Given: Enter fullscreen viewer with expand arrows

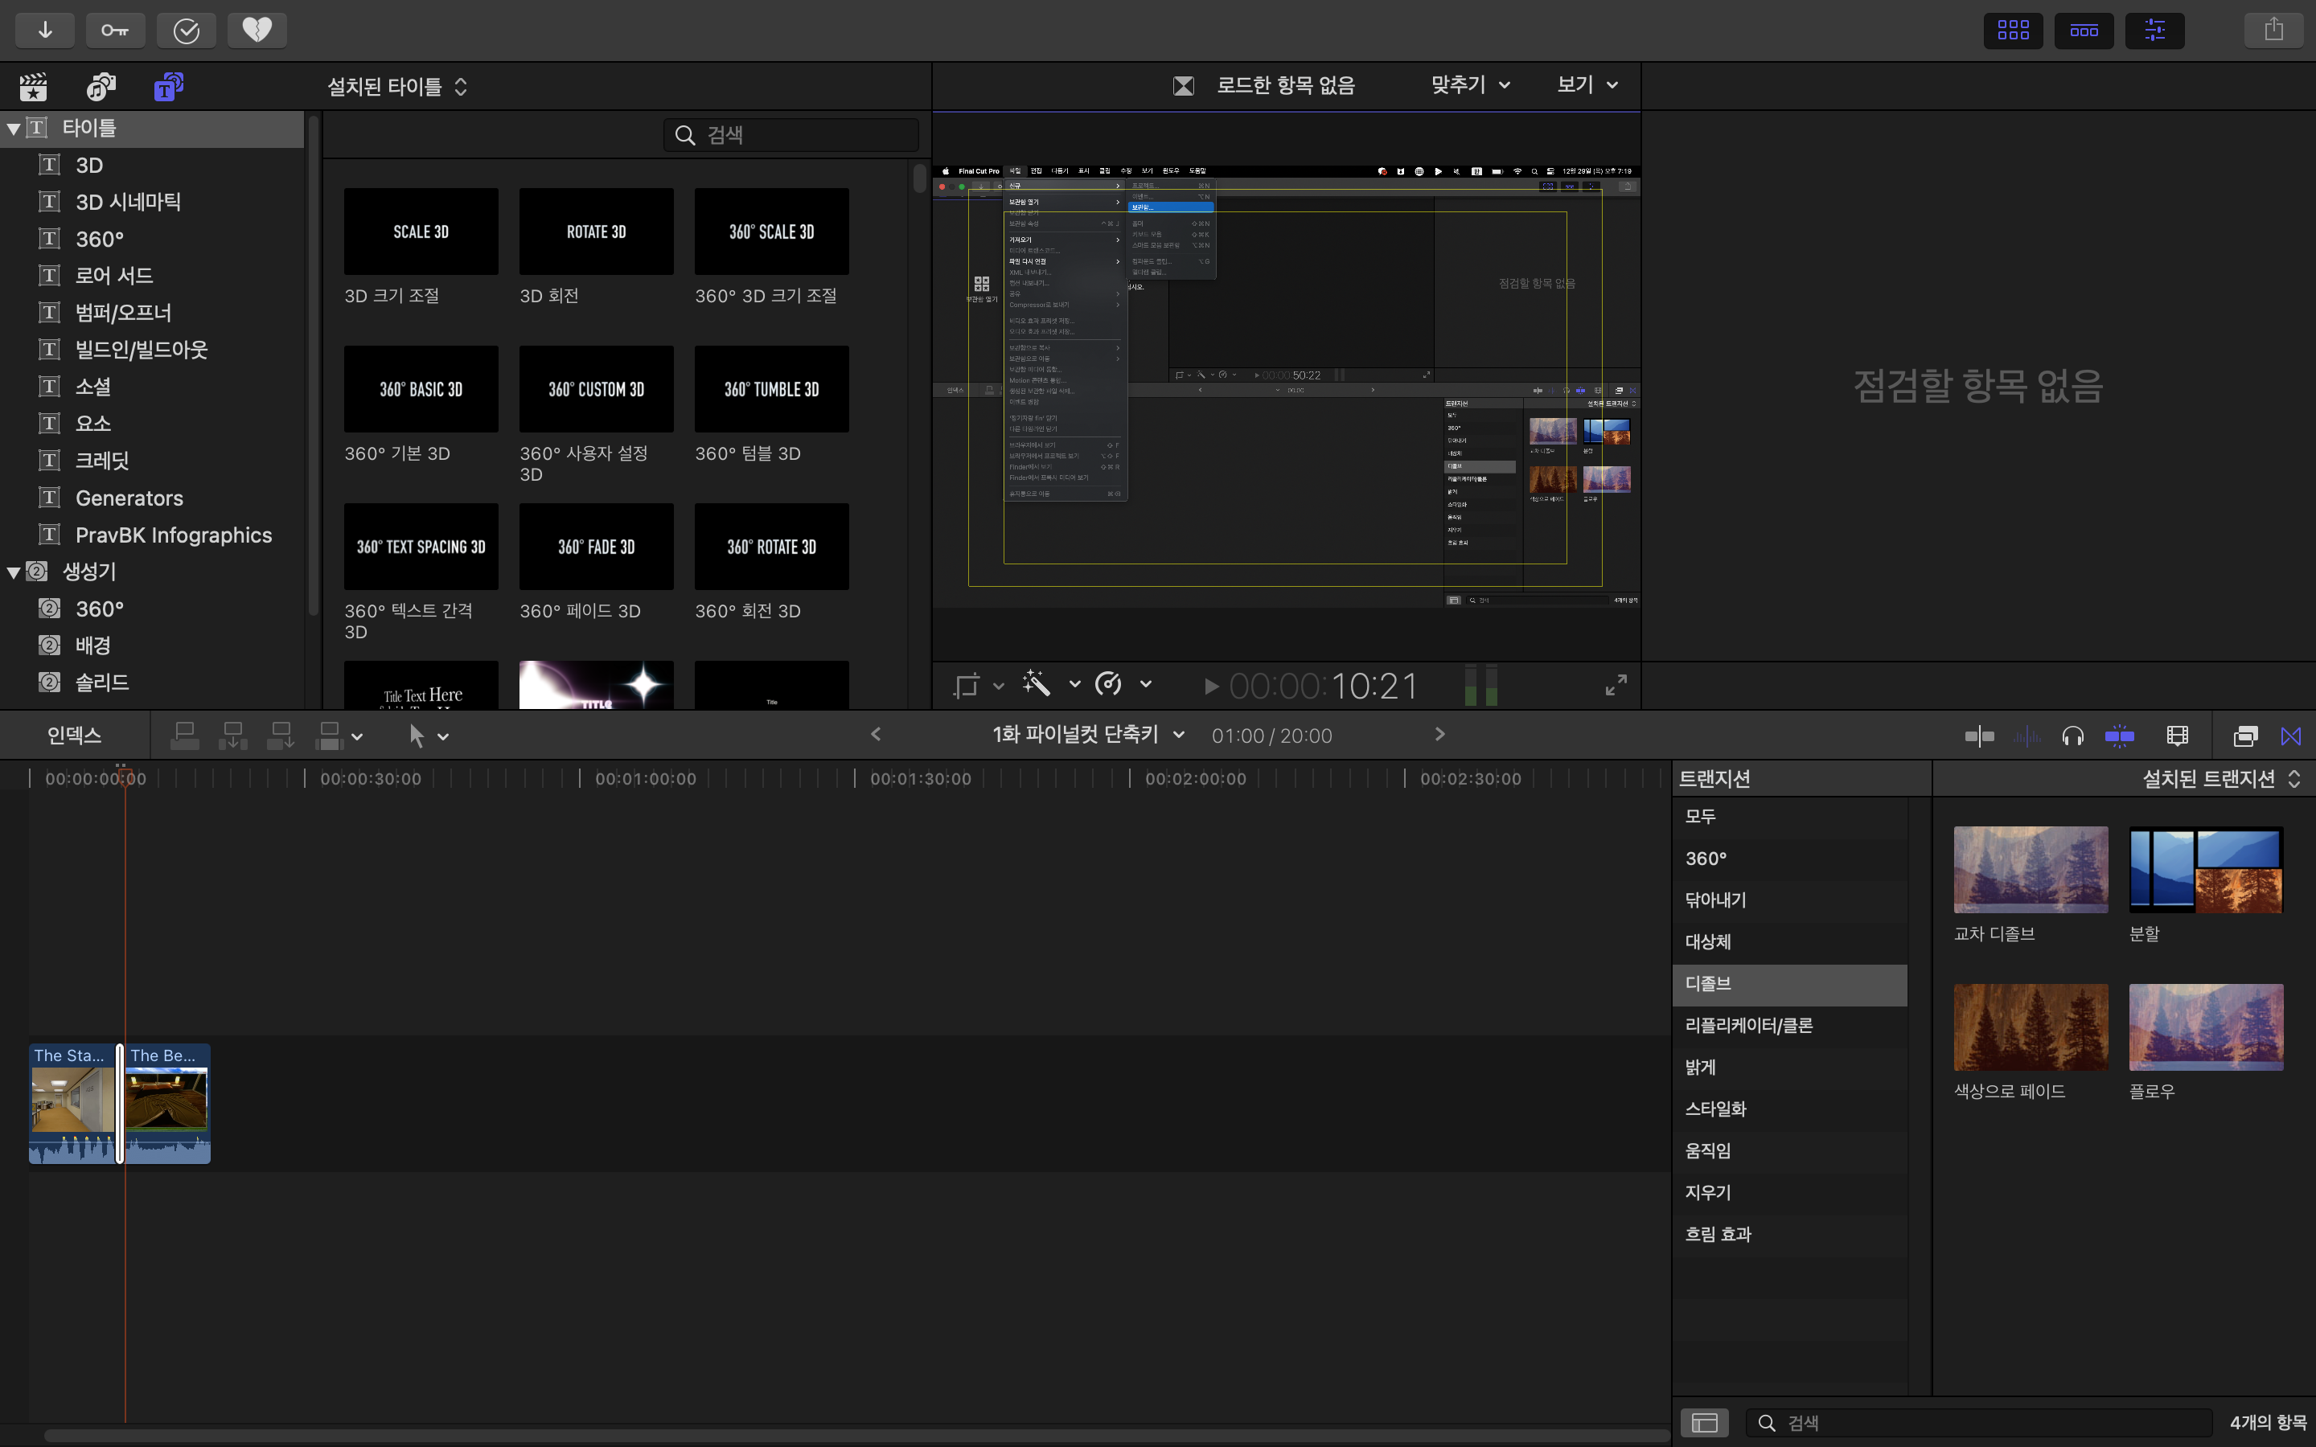Looking at the screenshot, I should point(1616,685).
